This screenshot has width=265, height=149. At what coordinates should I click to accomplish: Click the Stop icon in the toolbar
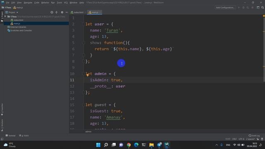(253, 7)
